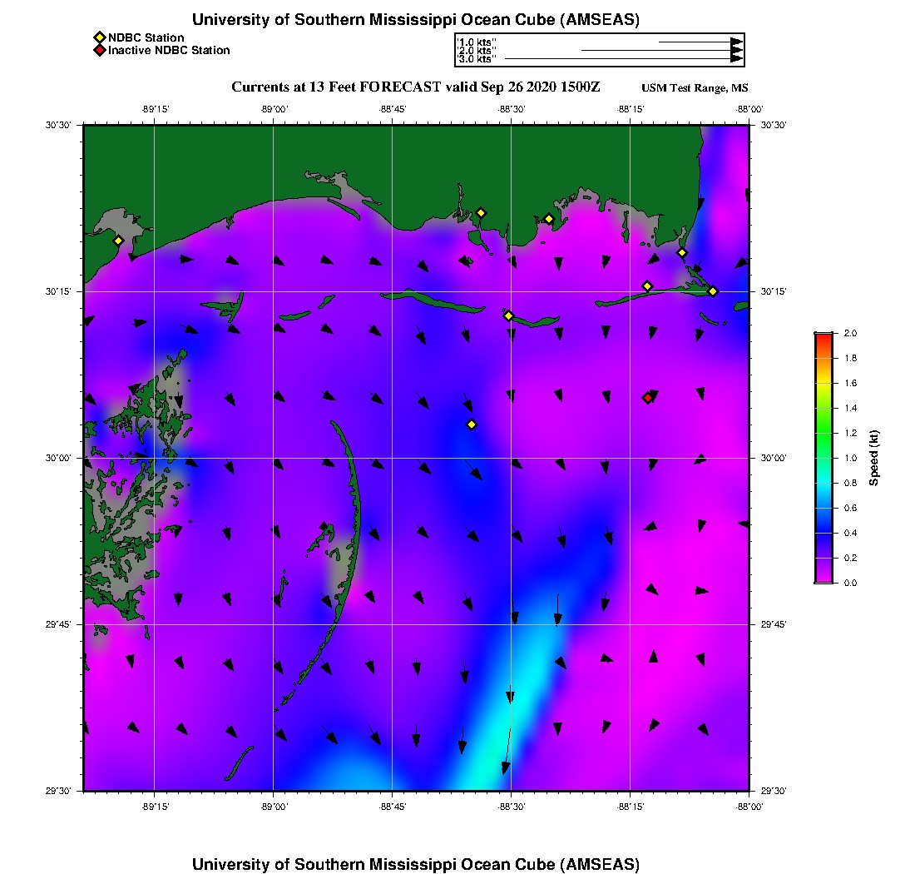
Task: Click coastal yellow station just east of 88°30'
Action: pyautogui.click(x=549, y=219)
